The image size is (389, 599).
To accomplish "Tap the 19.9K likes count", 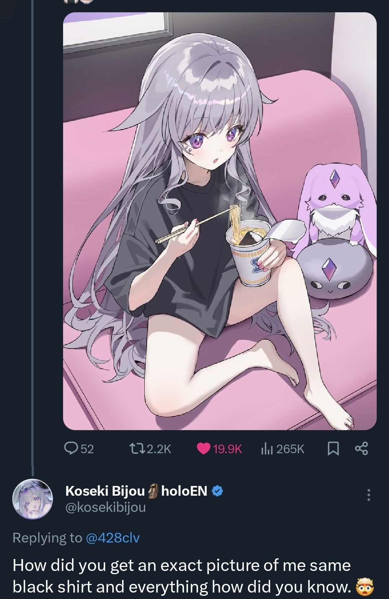I will pos(227,449).
